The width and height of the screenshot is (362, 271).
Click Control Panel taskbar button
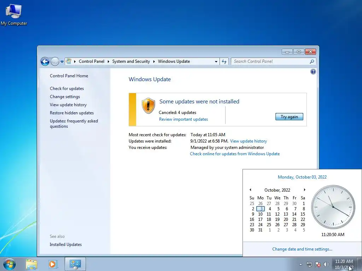[x=75, y=264]
